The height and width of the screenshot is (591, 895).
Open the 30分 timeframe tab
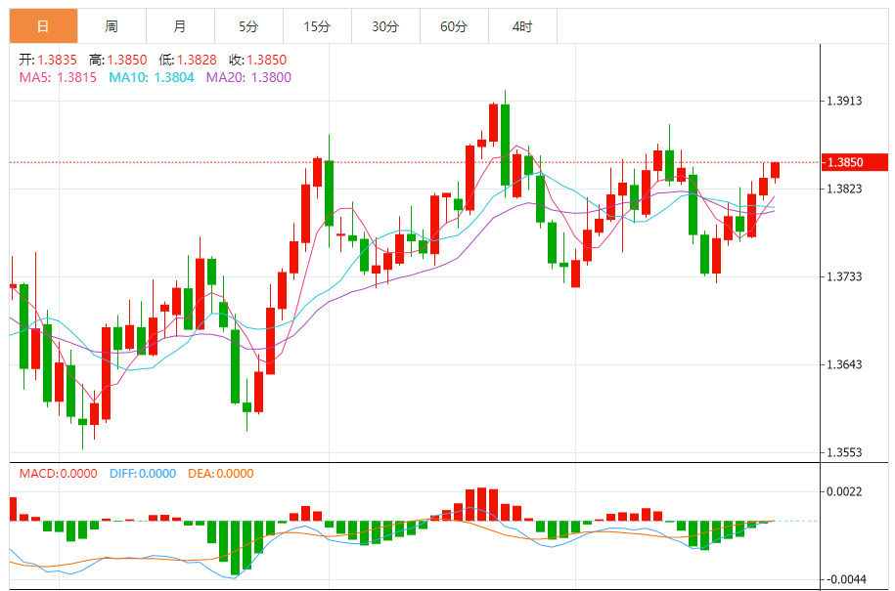385,26
